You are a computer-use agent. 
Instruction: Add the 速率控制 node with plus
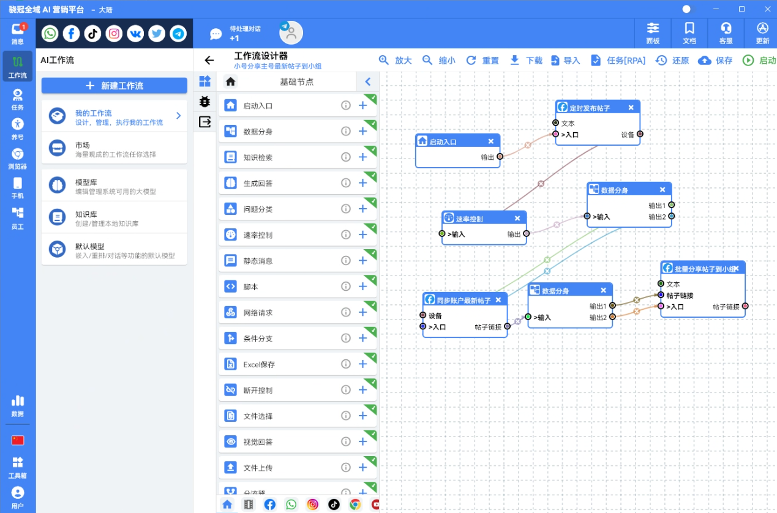coord(362,235)
